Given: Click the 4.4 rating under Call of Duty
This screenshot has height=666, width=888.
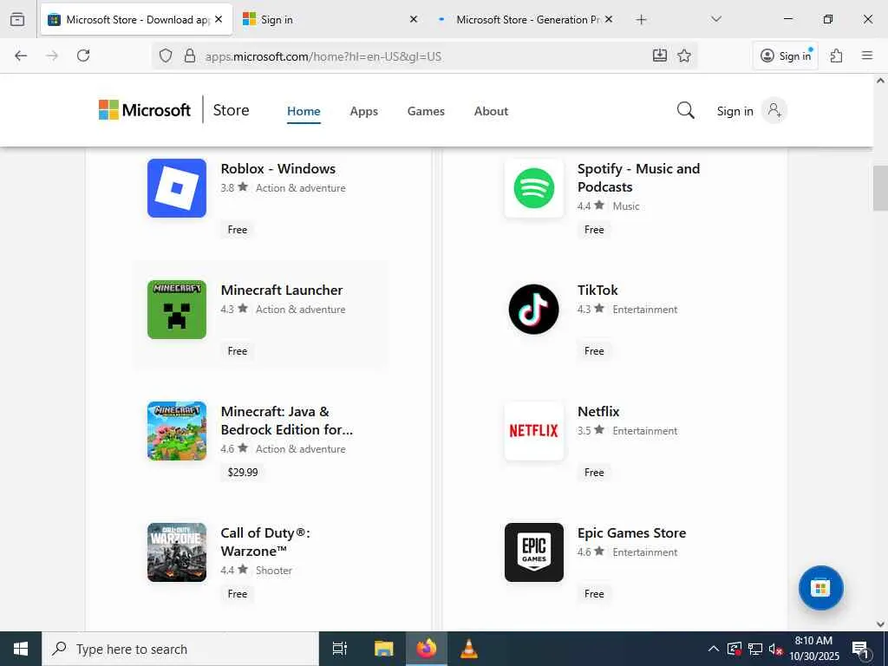Looking at the screenshot, I should (x=234, y=570).
